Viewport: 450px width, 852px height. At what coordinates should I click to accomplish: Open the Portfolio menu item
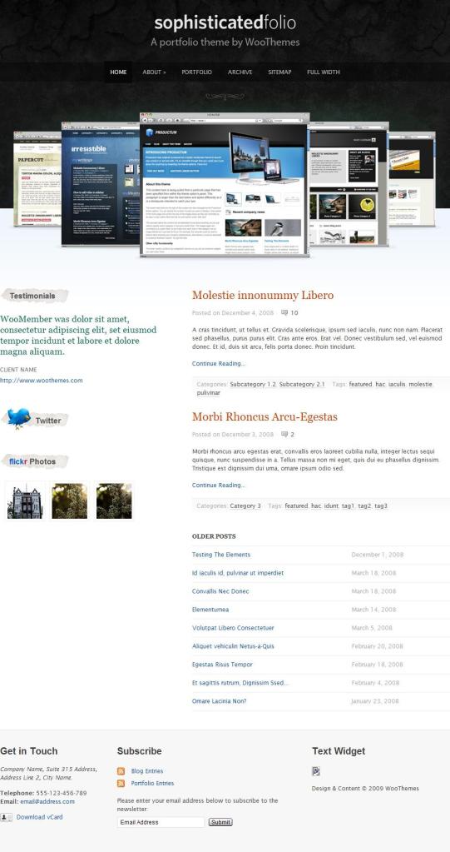click(196, 72)
